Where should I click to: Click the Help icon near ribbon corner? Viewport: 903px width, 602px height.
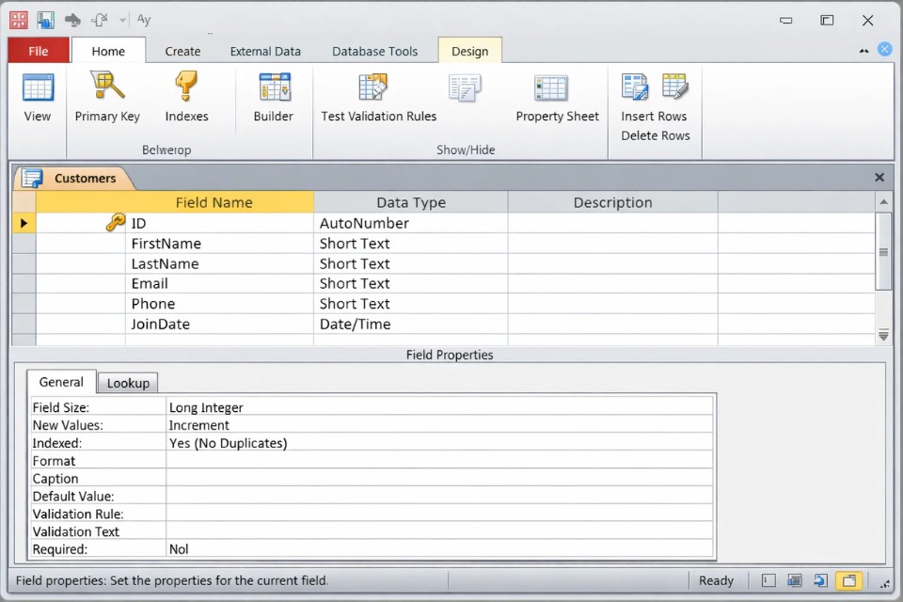click(884, 50)
